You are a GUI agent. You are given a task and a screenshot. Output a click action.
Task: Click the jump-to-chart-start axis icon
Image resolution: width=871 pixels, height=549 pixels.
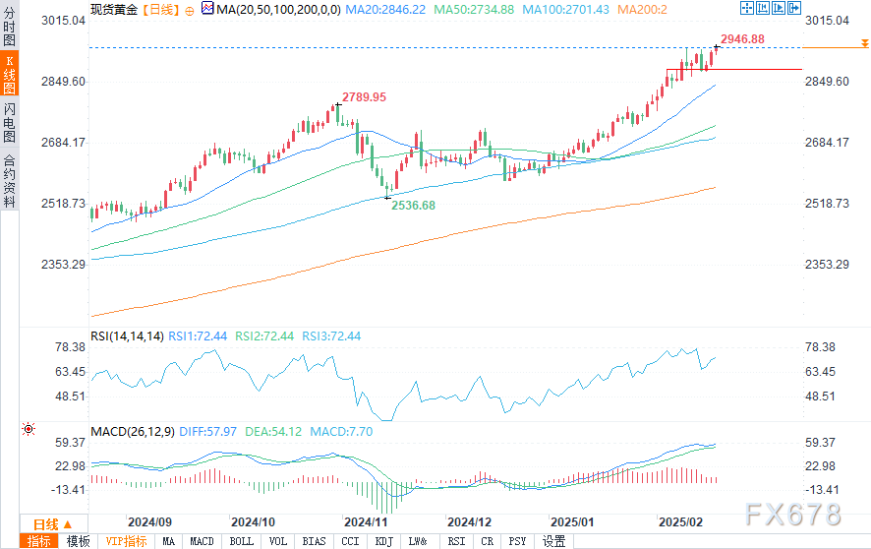tap(763, 8)
